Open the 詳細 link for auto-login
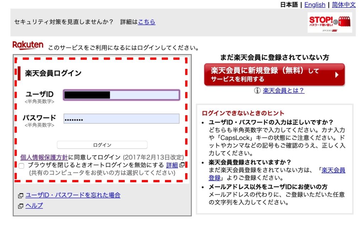 (x=172, y=165)
